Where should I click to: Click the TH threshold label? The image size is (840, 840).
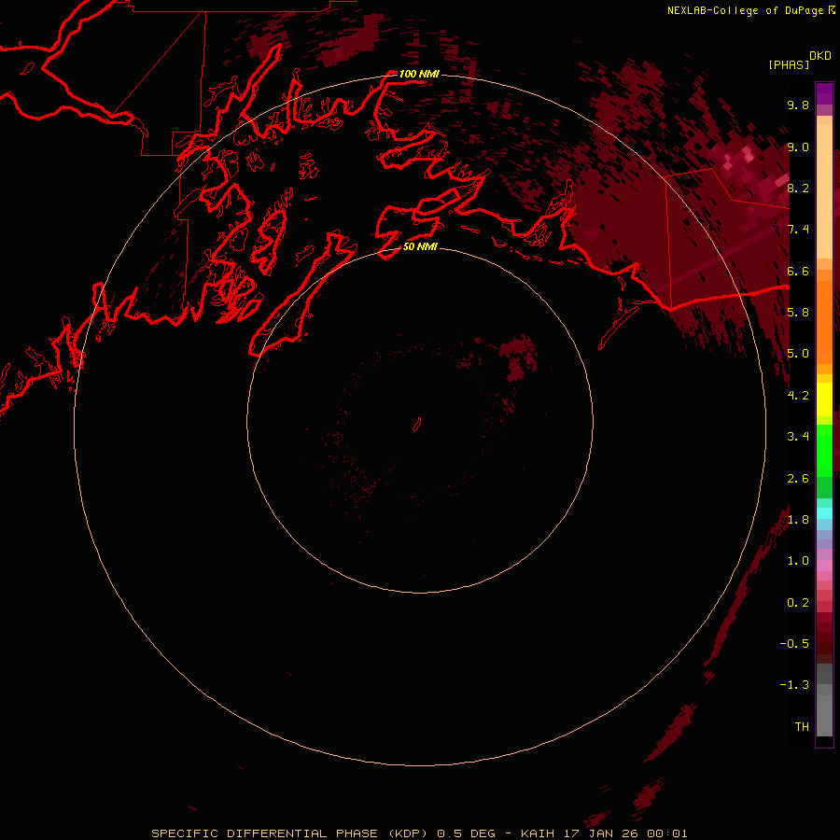coord(802,727)
